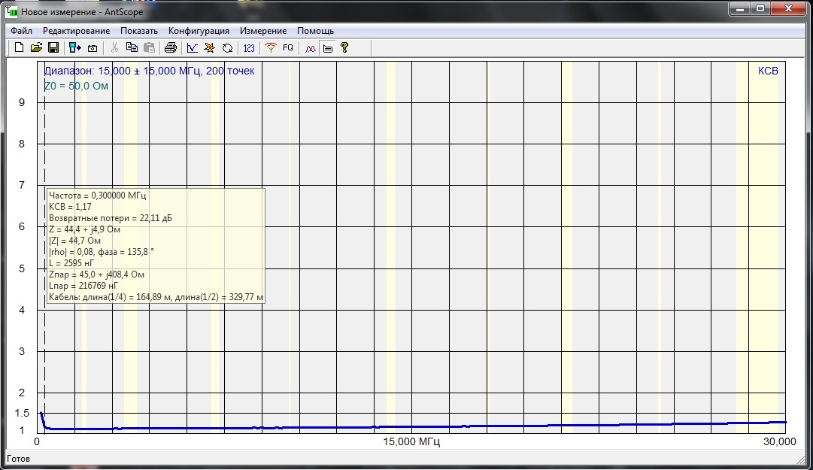Create a new measurement file
Screen dimensions: 813x470
tap(20, 48)
